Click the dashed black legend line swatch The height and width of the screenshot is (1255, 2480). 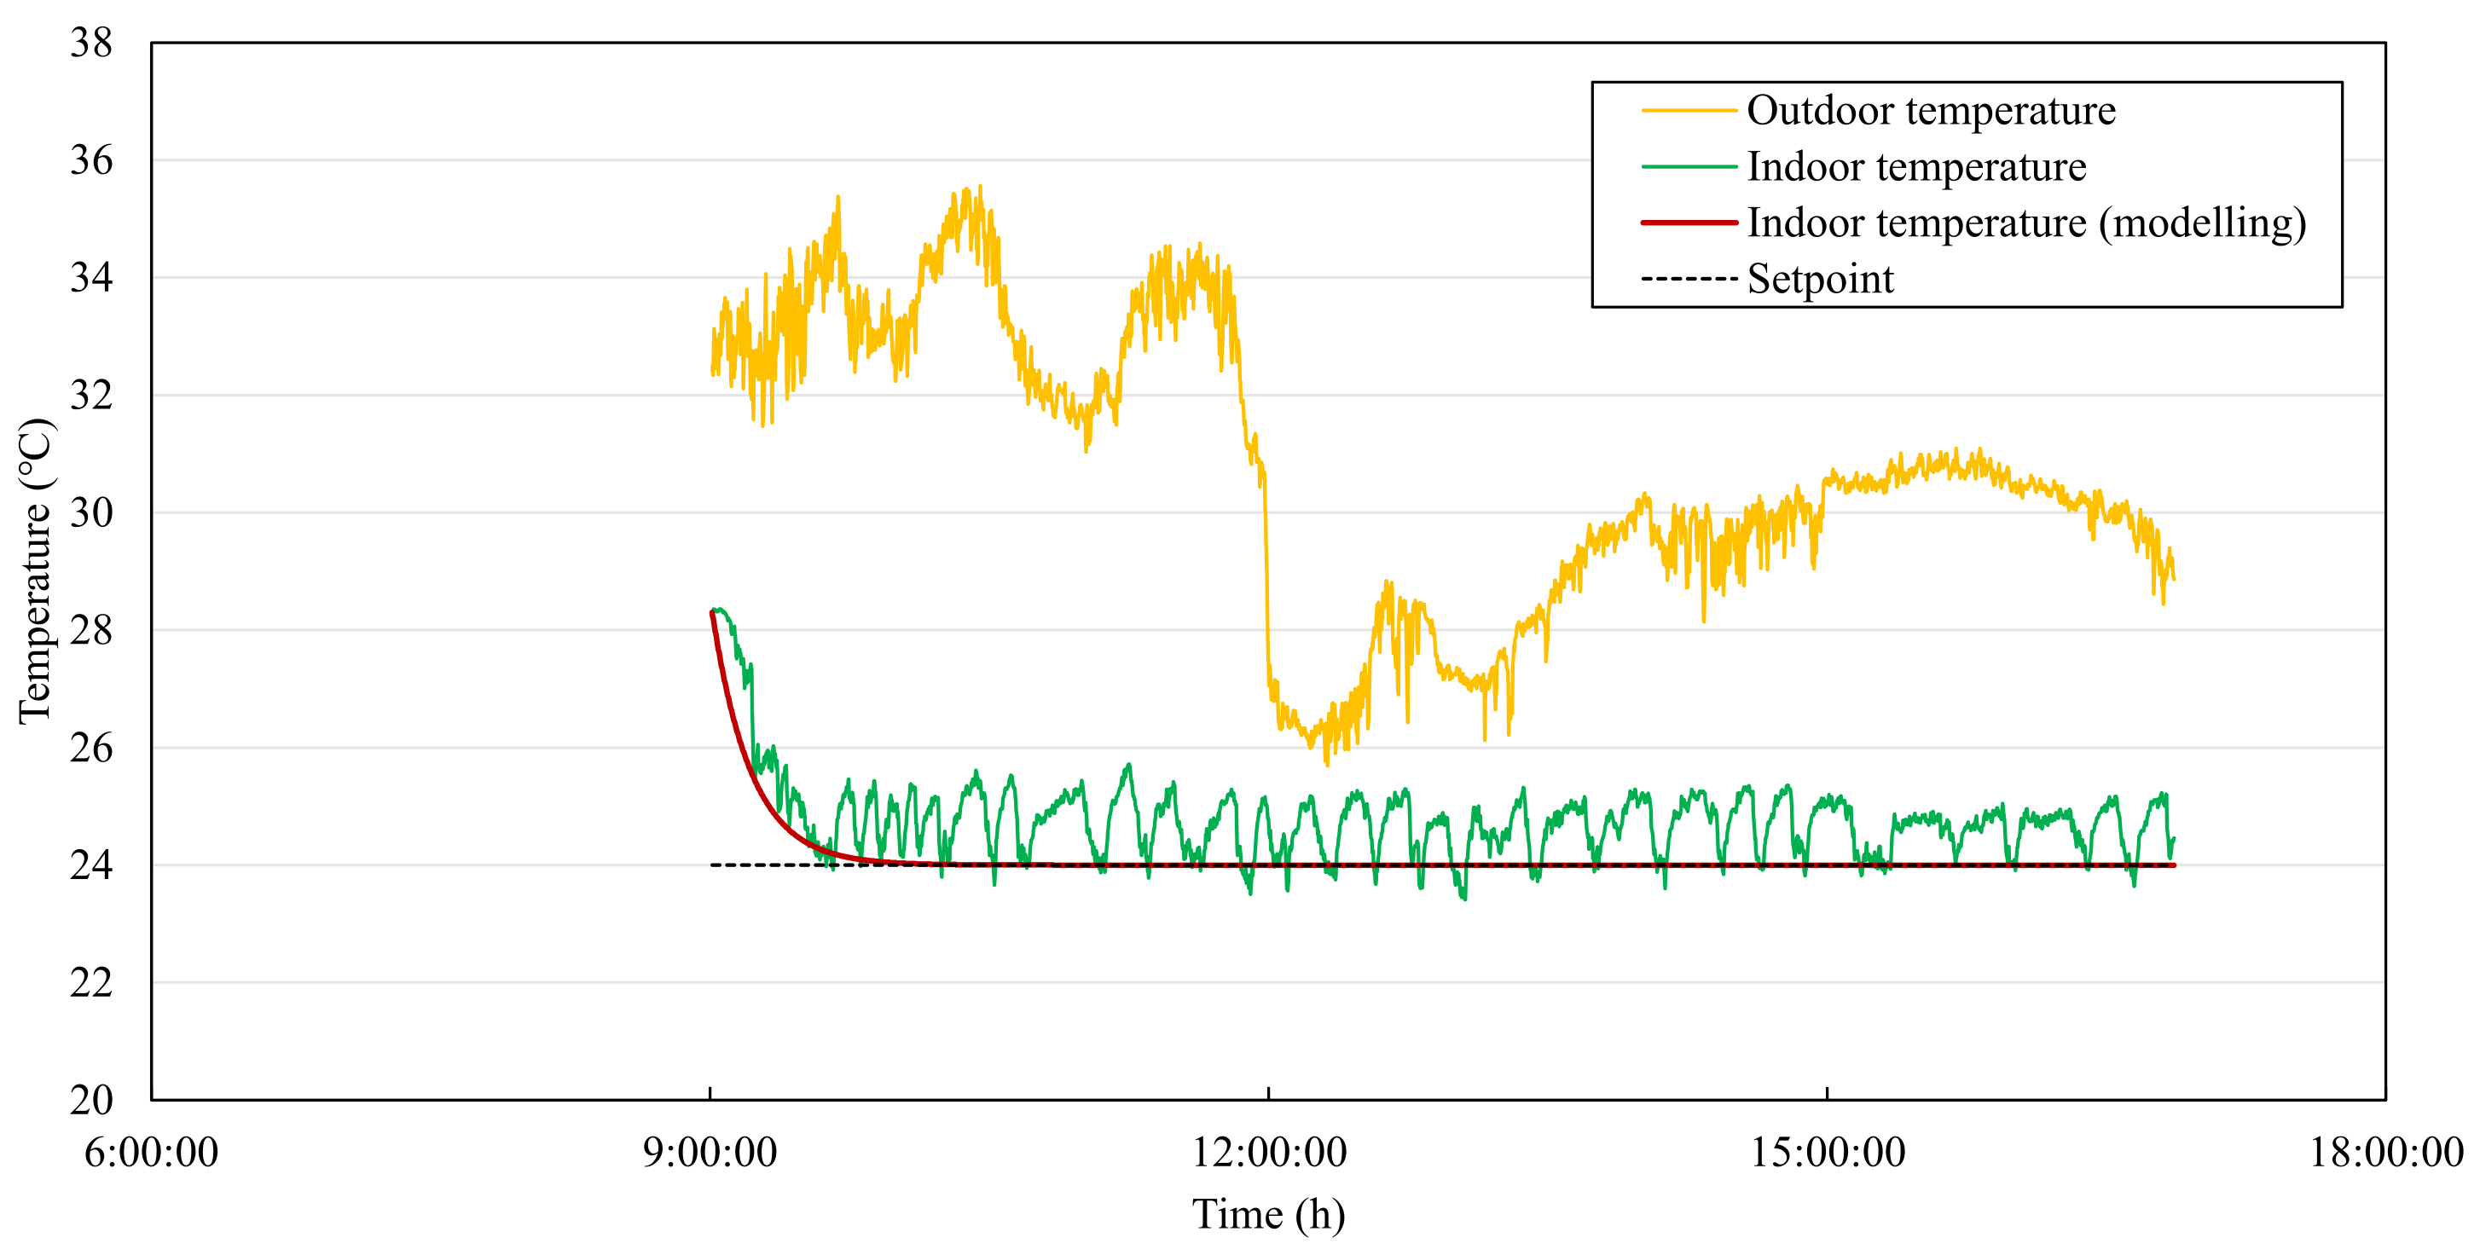point(1689,279)
